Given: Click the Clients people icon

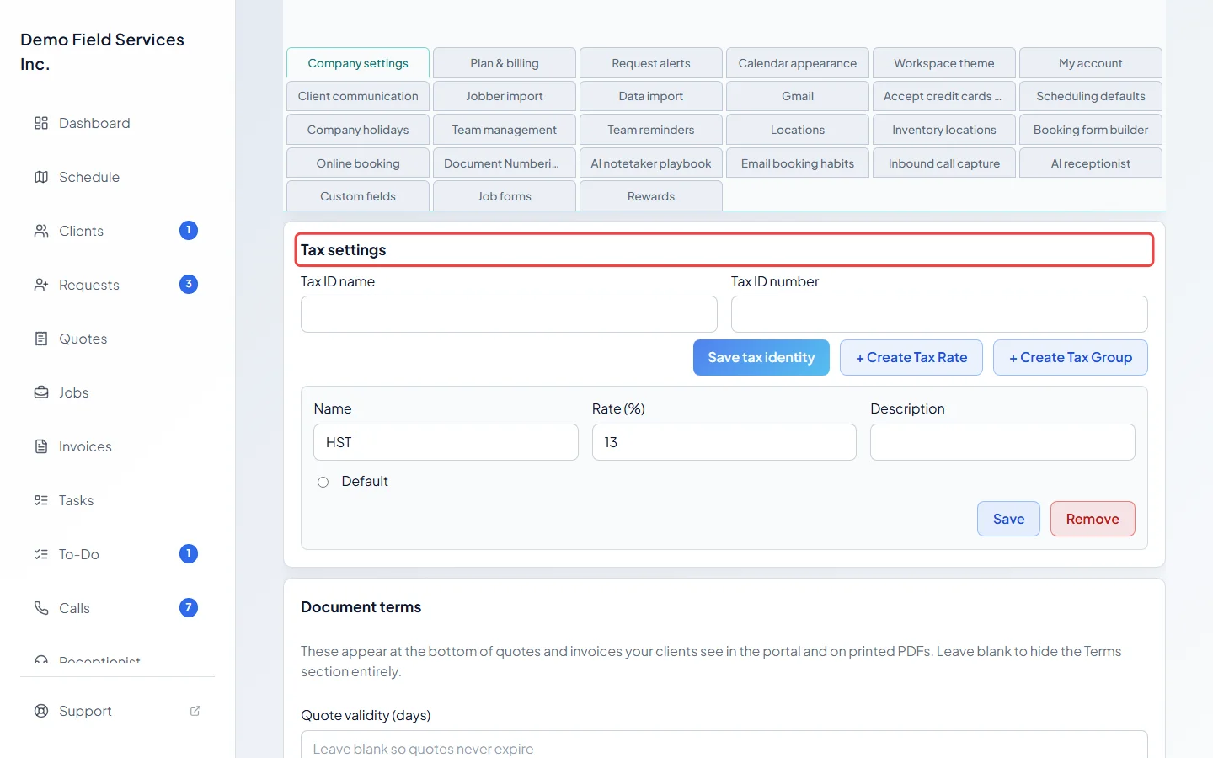Looking at the screenshot, I should 41,231.
